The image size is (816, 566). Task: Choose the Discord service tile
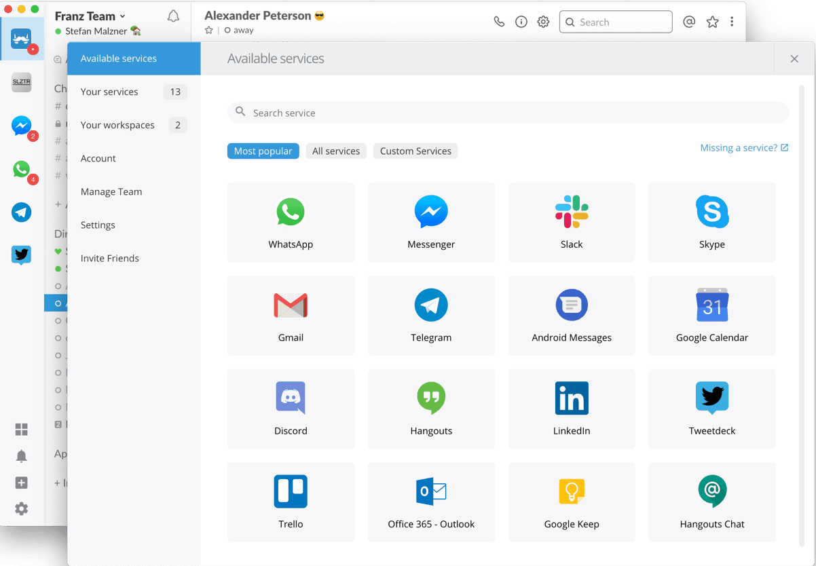[291, 409]
